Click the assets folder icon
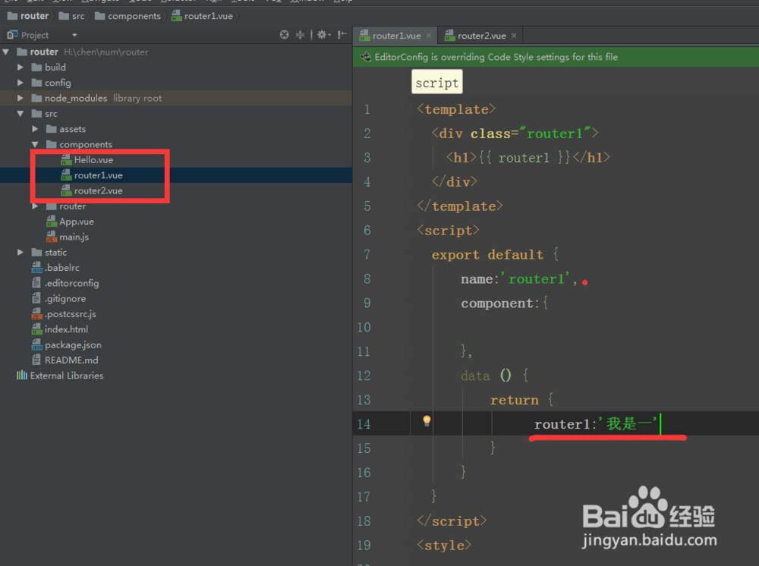The image size is (759, 566). [52, 129]
